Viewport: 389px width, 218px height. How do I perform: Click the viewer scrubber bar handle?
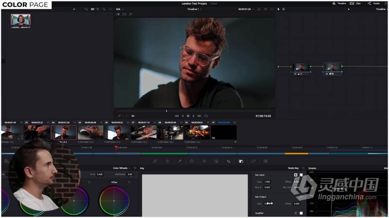pyautogui.click(x=166, y=111)
